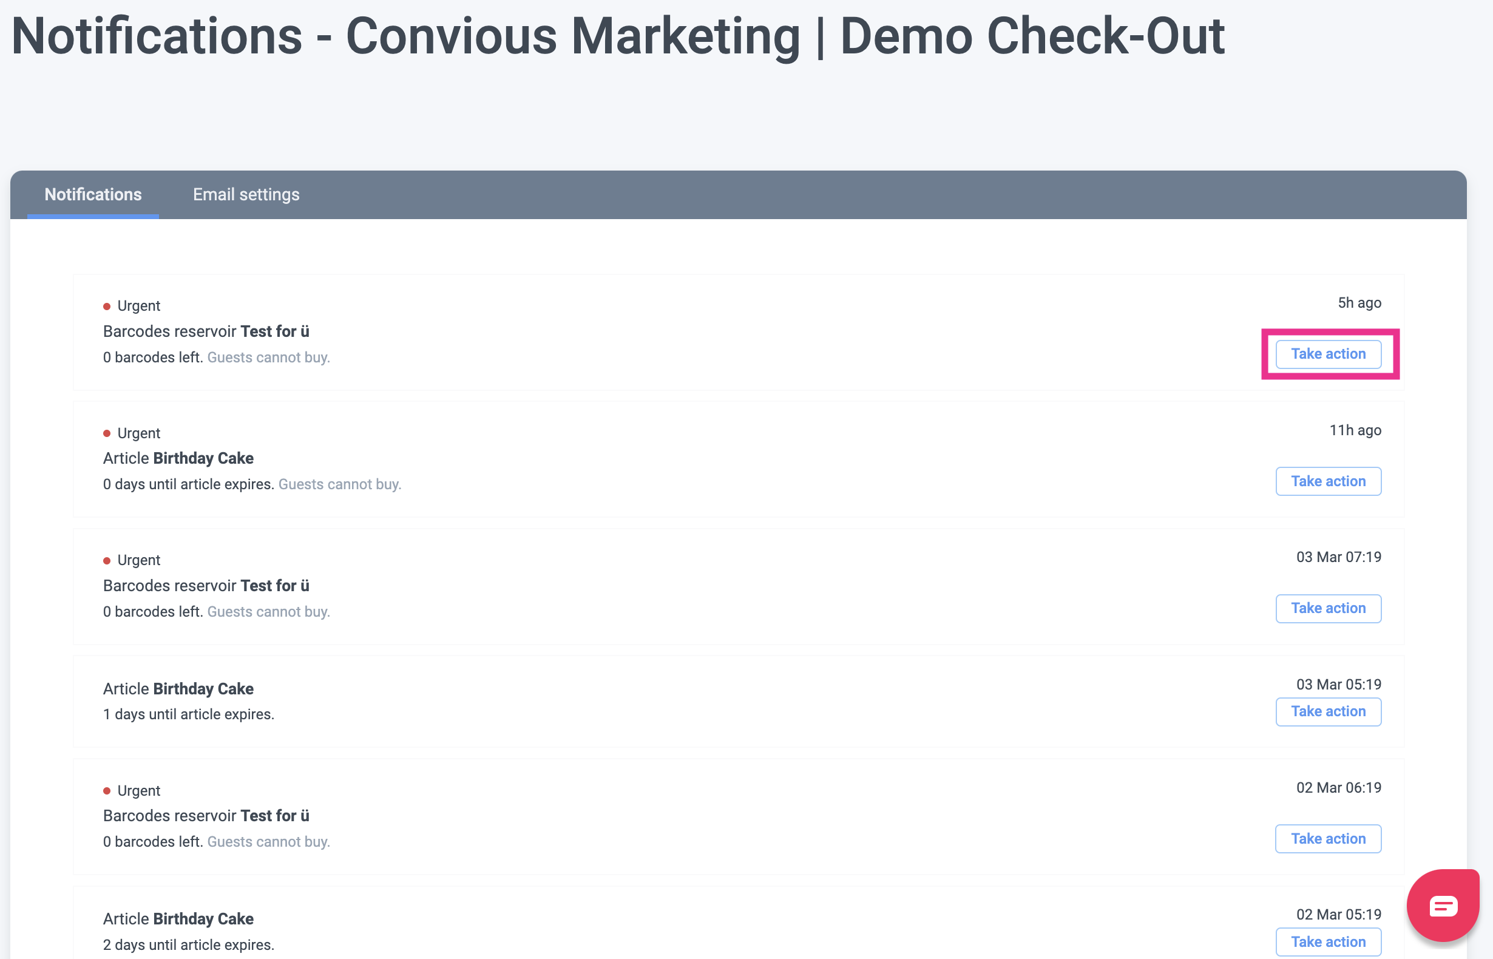Viewport: 1493px width, 959px height.
Task: Select the "2 days until article expires" notification
Action: (x=188, y=944)
